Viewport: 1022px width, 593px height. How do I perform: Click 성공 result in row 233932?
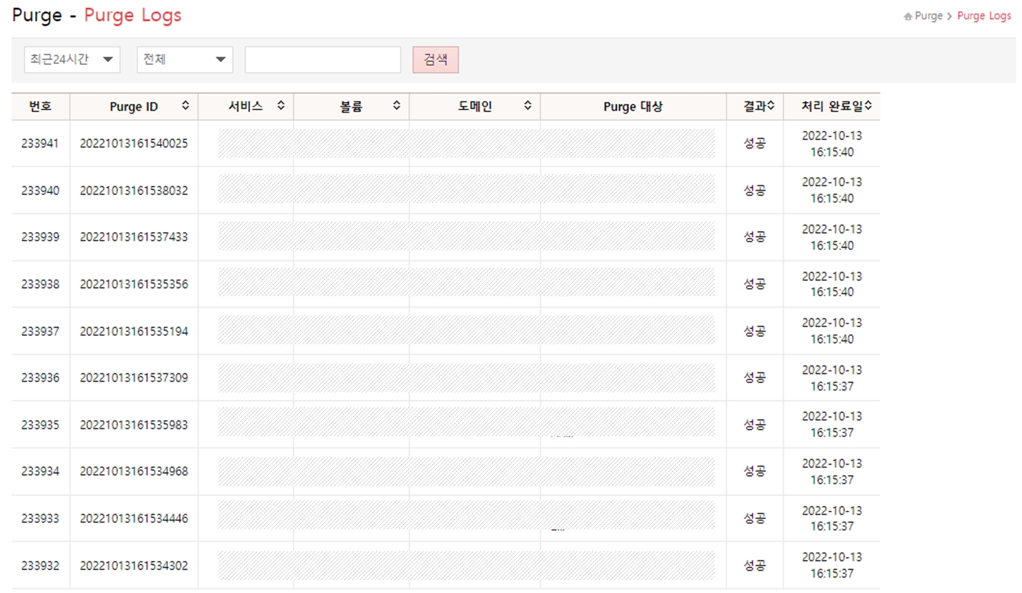pyautogui.click(x=754, y=565)
